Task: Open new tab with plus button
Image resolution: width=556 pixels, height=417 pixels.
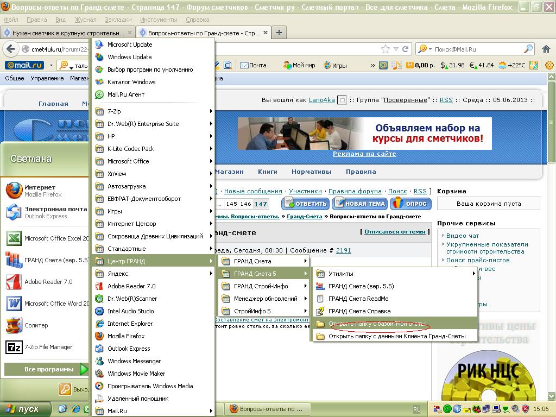Action: point(279,33)
